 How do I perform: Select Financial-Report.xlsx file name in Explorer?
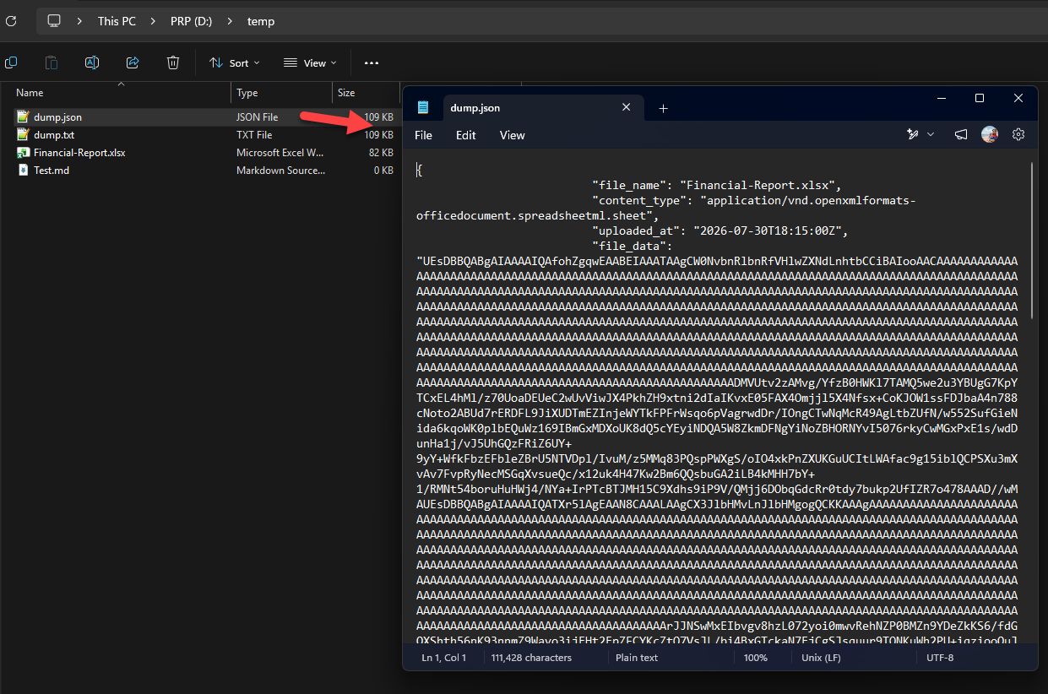[79, 153]
